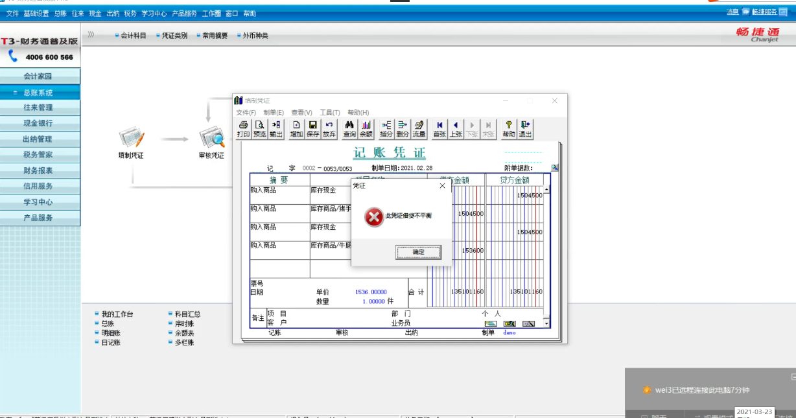Click the magnifier icon beside 附单据数

[555, 168]
